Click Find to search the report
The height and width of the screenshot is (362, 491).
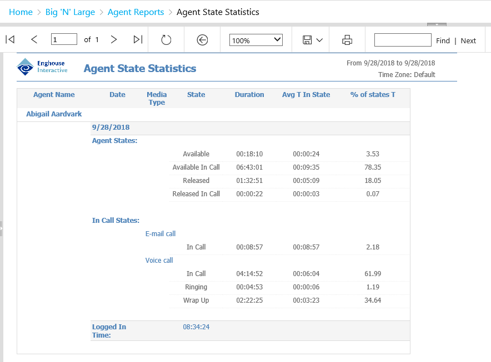(443, 40)
